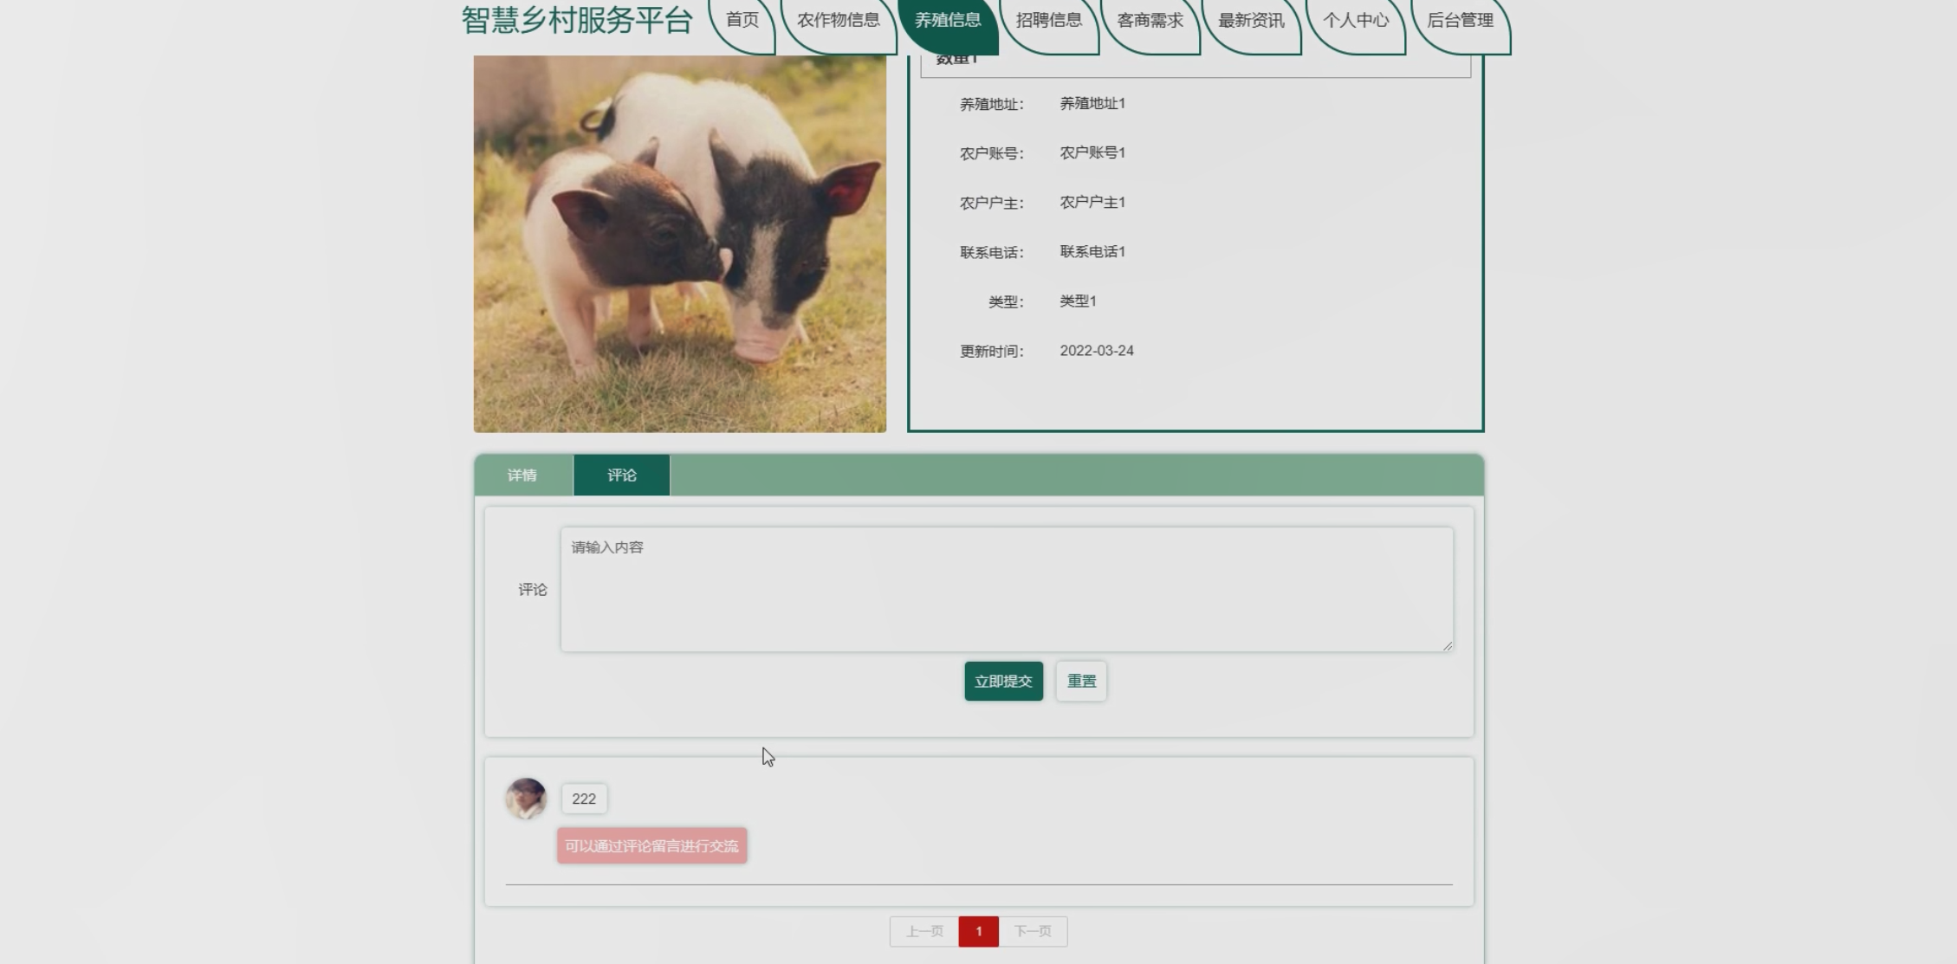Screen dimensions: 1957x964
Task: Click the 智慧乡村服务平台 site title
Action: [577, 21]
